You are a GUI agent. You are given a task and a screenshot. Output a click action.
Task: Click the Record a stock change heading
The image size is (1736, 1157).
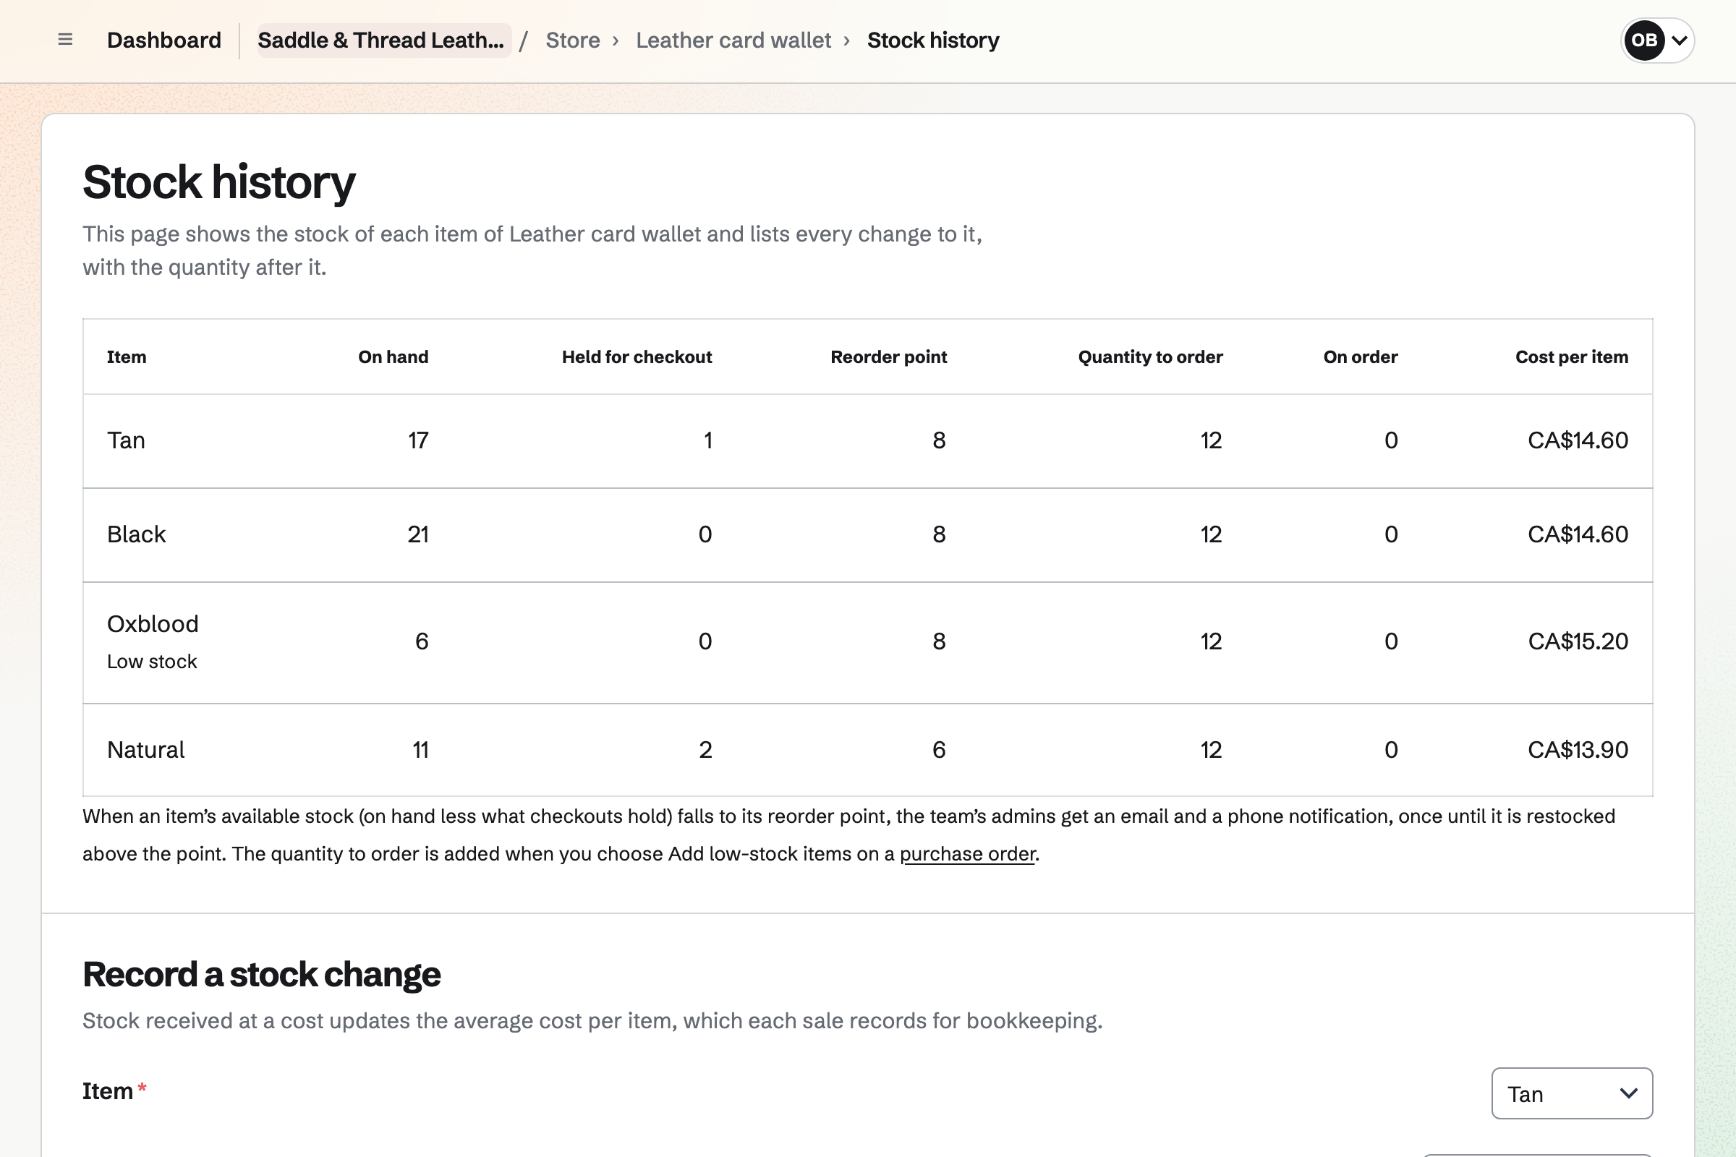(261, 974)
